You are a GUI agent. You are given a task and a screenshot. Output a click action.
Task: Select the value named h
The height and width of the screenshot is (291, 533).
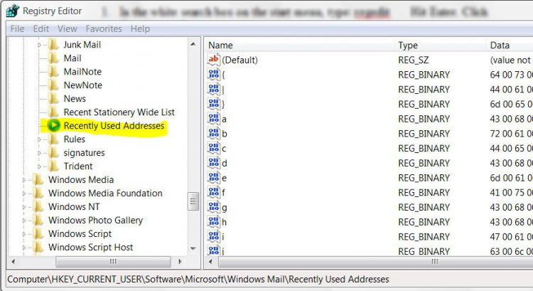pyautogui.click(x=225, y=222)
